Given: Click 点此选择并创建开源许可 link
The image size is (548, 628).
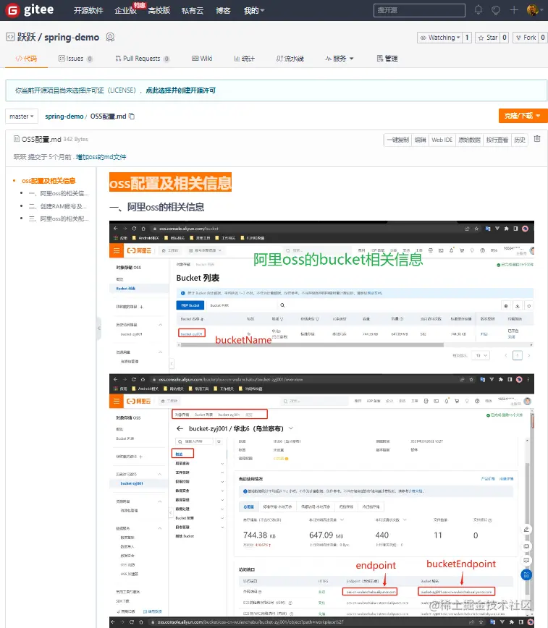Looking at the screenshot, I should (x=181, y=90).
